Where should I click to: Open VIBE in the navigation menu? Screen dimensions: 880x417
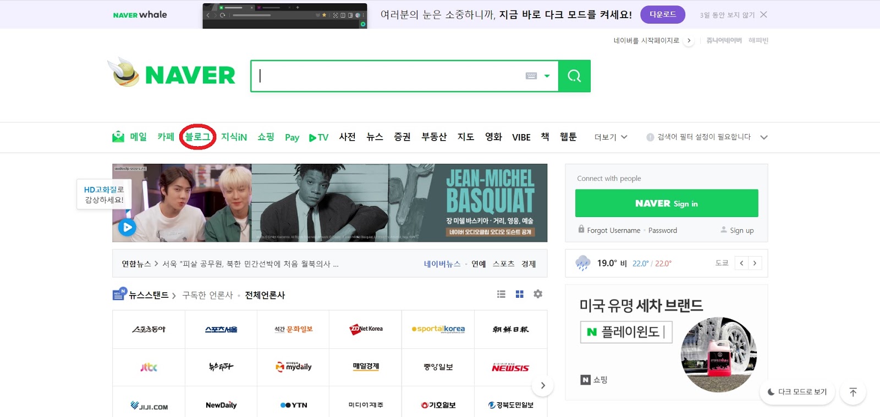[521, 137]
